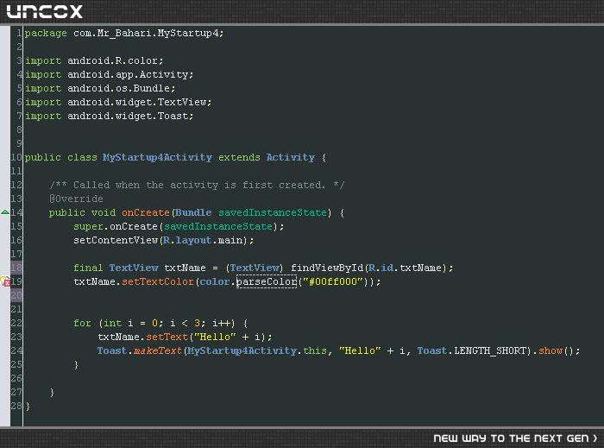Click line number 18 in the gutter

point(16,268)
